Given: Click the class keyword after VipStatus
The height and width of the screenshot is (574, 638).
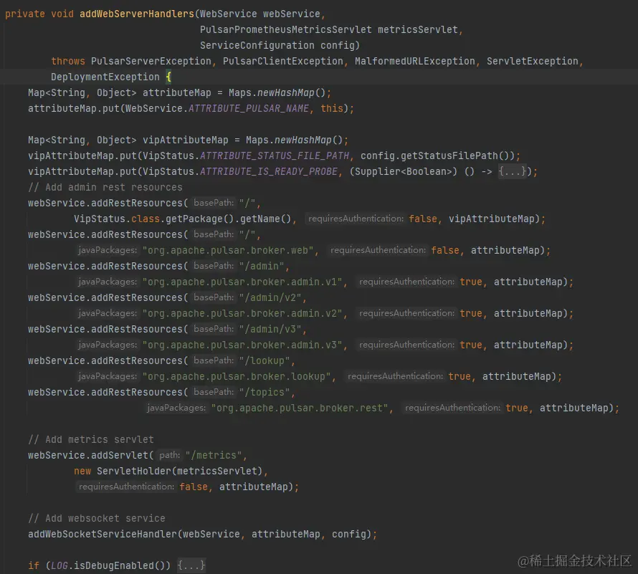Looking at the screenshot, I should tap(146, 219).
